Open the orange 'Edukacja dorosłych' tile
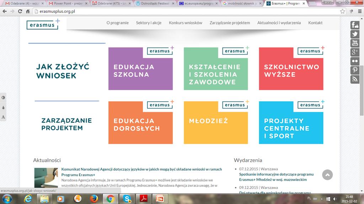The height and width of the screenshot is (204, 364). pos(140,123)
